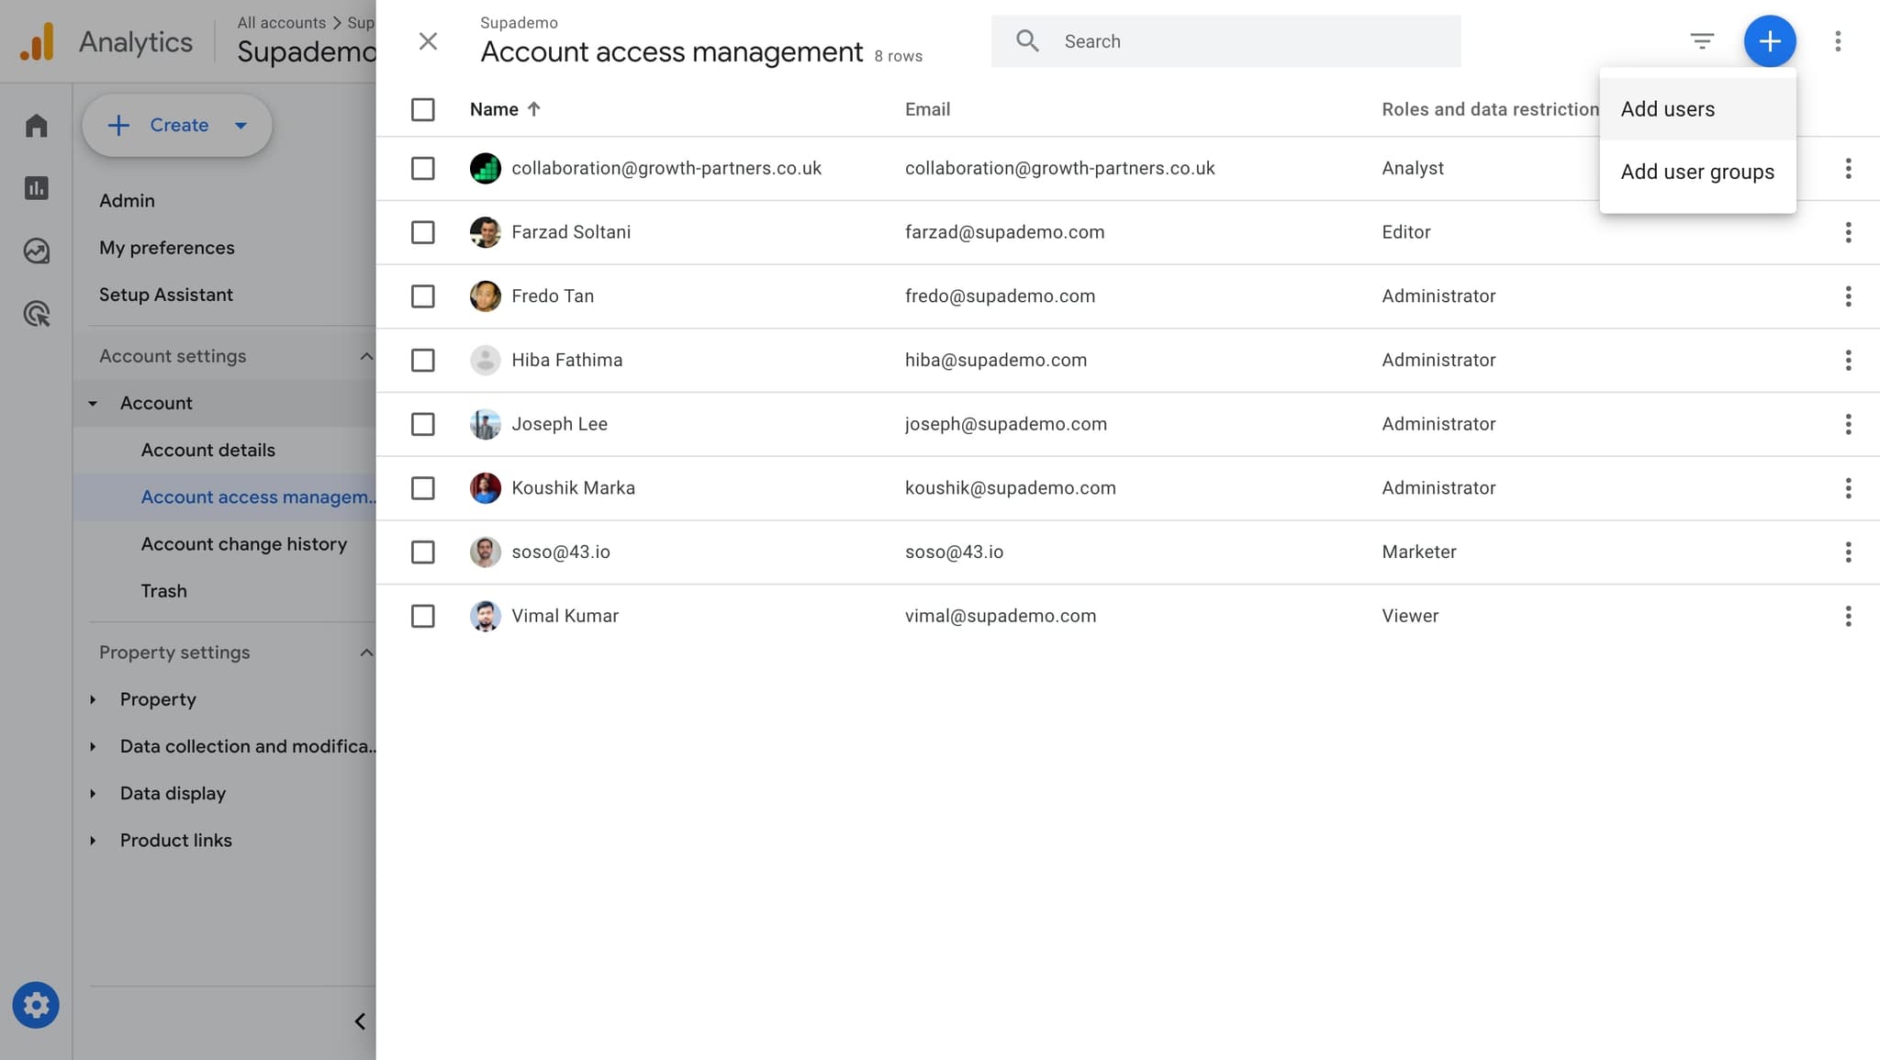Open more options menu in header
The width and height of the screenshot is (1880, 1060).
click(1837, 41)
